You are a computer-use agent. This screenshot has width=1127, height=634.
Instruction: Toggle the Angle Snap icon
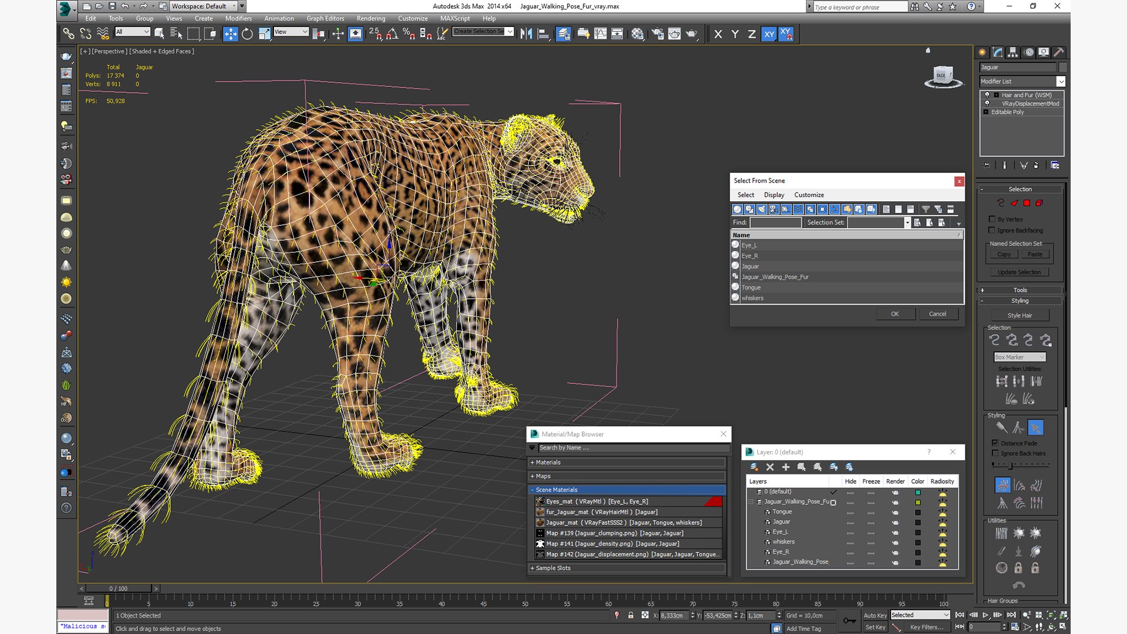(x=392, y=34)
